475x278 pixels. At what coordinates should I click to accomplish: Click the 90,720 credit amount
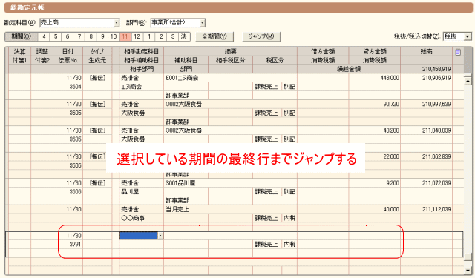tap(391, 105)
